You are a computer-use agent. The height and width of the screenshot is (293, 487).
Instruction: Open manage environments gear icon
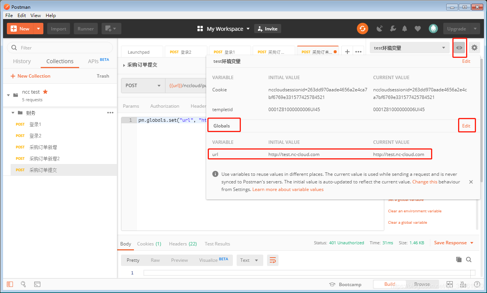click(x=474, y=48)
